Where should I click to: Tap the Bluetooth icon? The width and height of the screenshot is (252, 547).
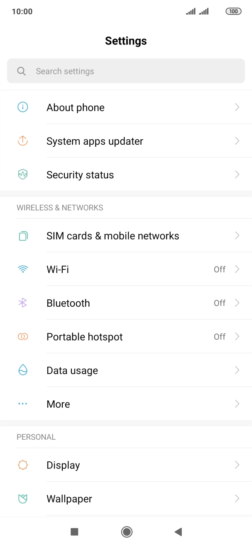23,303
